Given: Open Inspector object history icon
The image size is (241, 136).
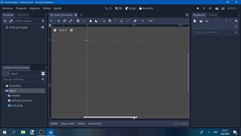Looking at the screenshot, I should pos(236,21).
